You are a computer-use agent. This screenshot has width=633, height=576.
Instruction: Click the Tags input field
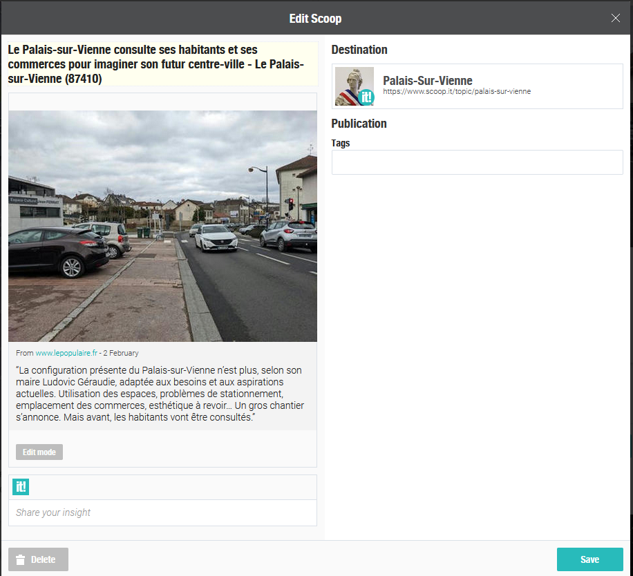[x=478, y=162]
